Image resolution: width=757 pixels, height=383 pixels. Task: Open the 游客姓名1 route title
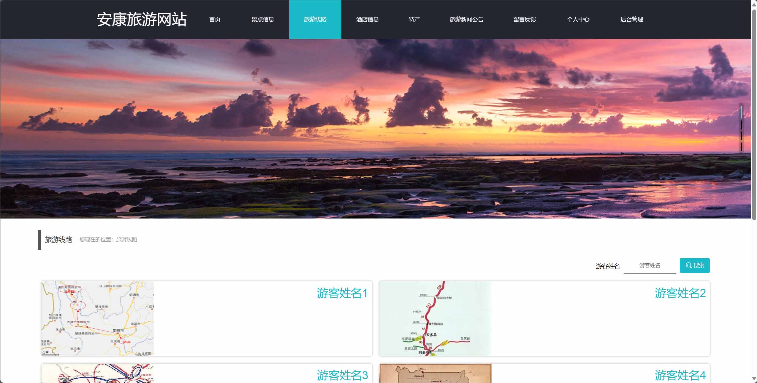click(342, 293)
